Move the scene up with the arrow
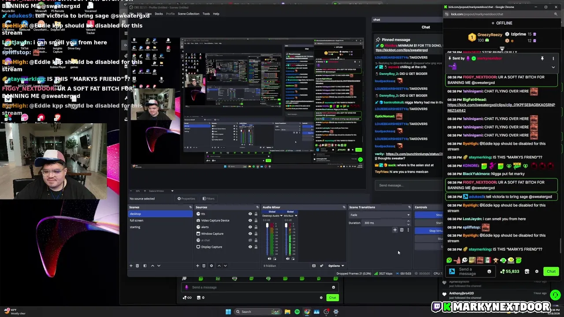The image size is (564, 317). [152, 265]
